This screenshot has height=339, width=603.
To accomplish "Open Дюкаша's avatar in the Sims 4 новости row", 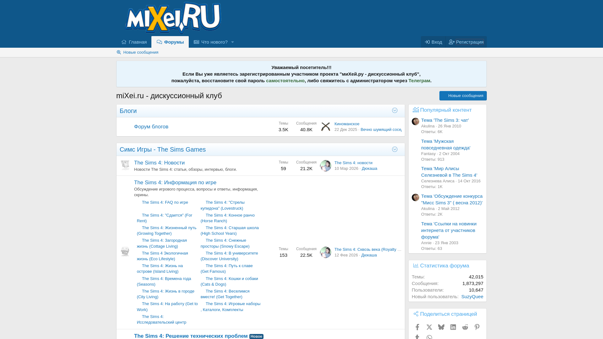I will click(x=326, y=165).
